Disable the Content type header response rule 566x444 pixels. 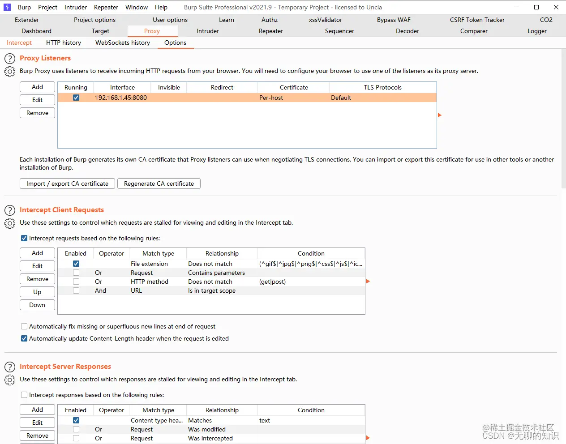tap(76, 420)
